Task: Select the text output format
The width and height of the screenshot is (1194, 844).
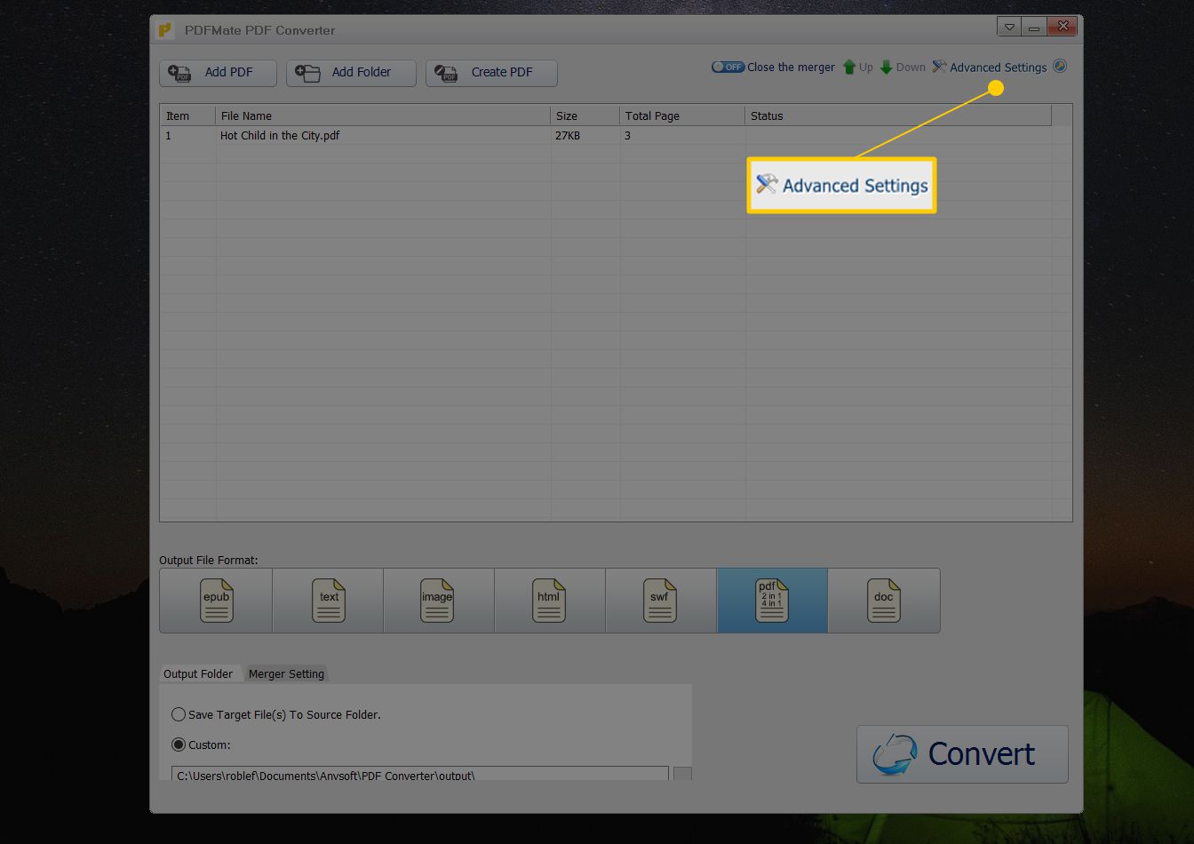Action: [x=328, y=601]
